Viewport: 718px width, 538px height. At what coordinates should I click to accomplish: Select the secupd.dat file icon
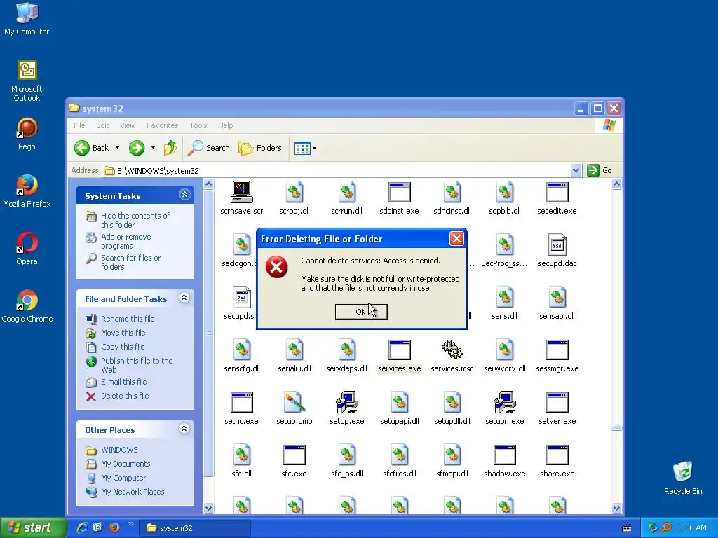(557, 244)
